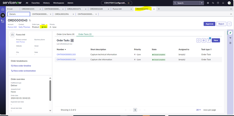The height and width of the screenshot is (116, 234).
Task: Close the Funco Intl tab
Action: [x=131, y=9]
